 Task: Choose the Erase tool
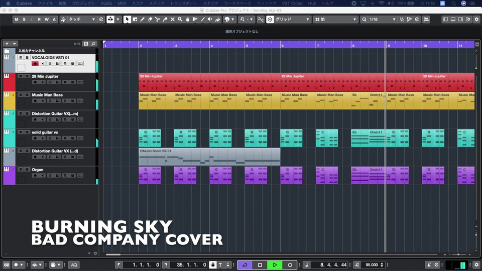(150, 20)
